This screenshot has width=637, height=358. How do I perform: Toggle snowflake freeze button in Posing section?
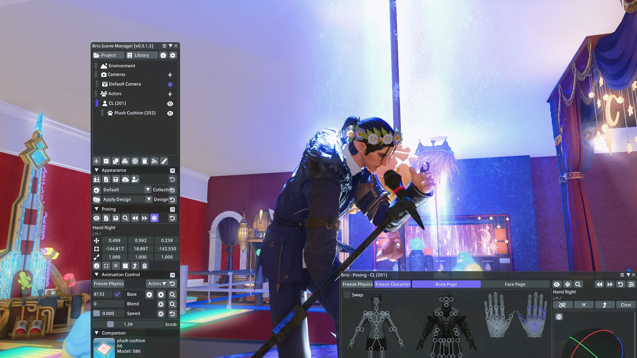click(x=154, y=218)
